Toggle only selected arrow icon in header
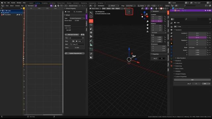Viewport: 212px width, 119px height. 51,6
